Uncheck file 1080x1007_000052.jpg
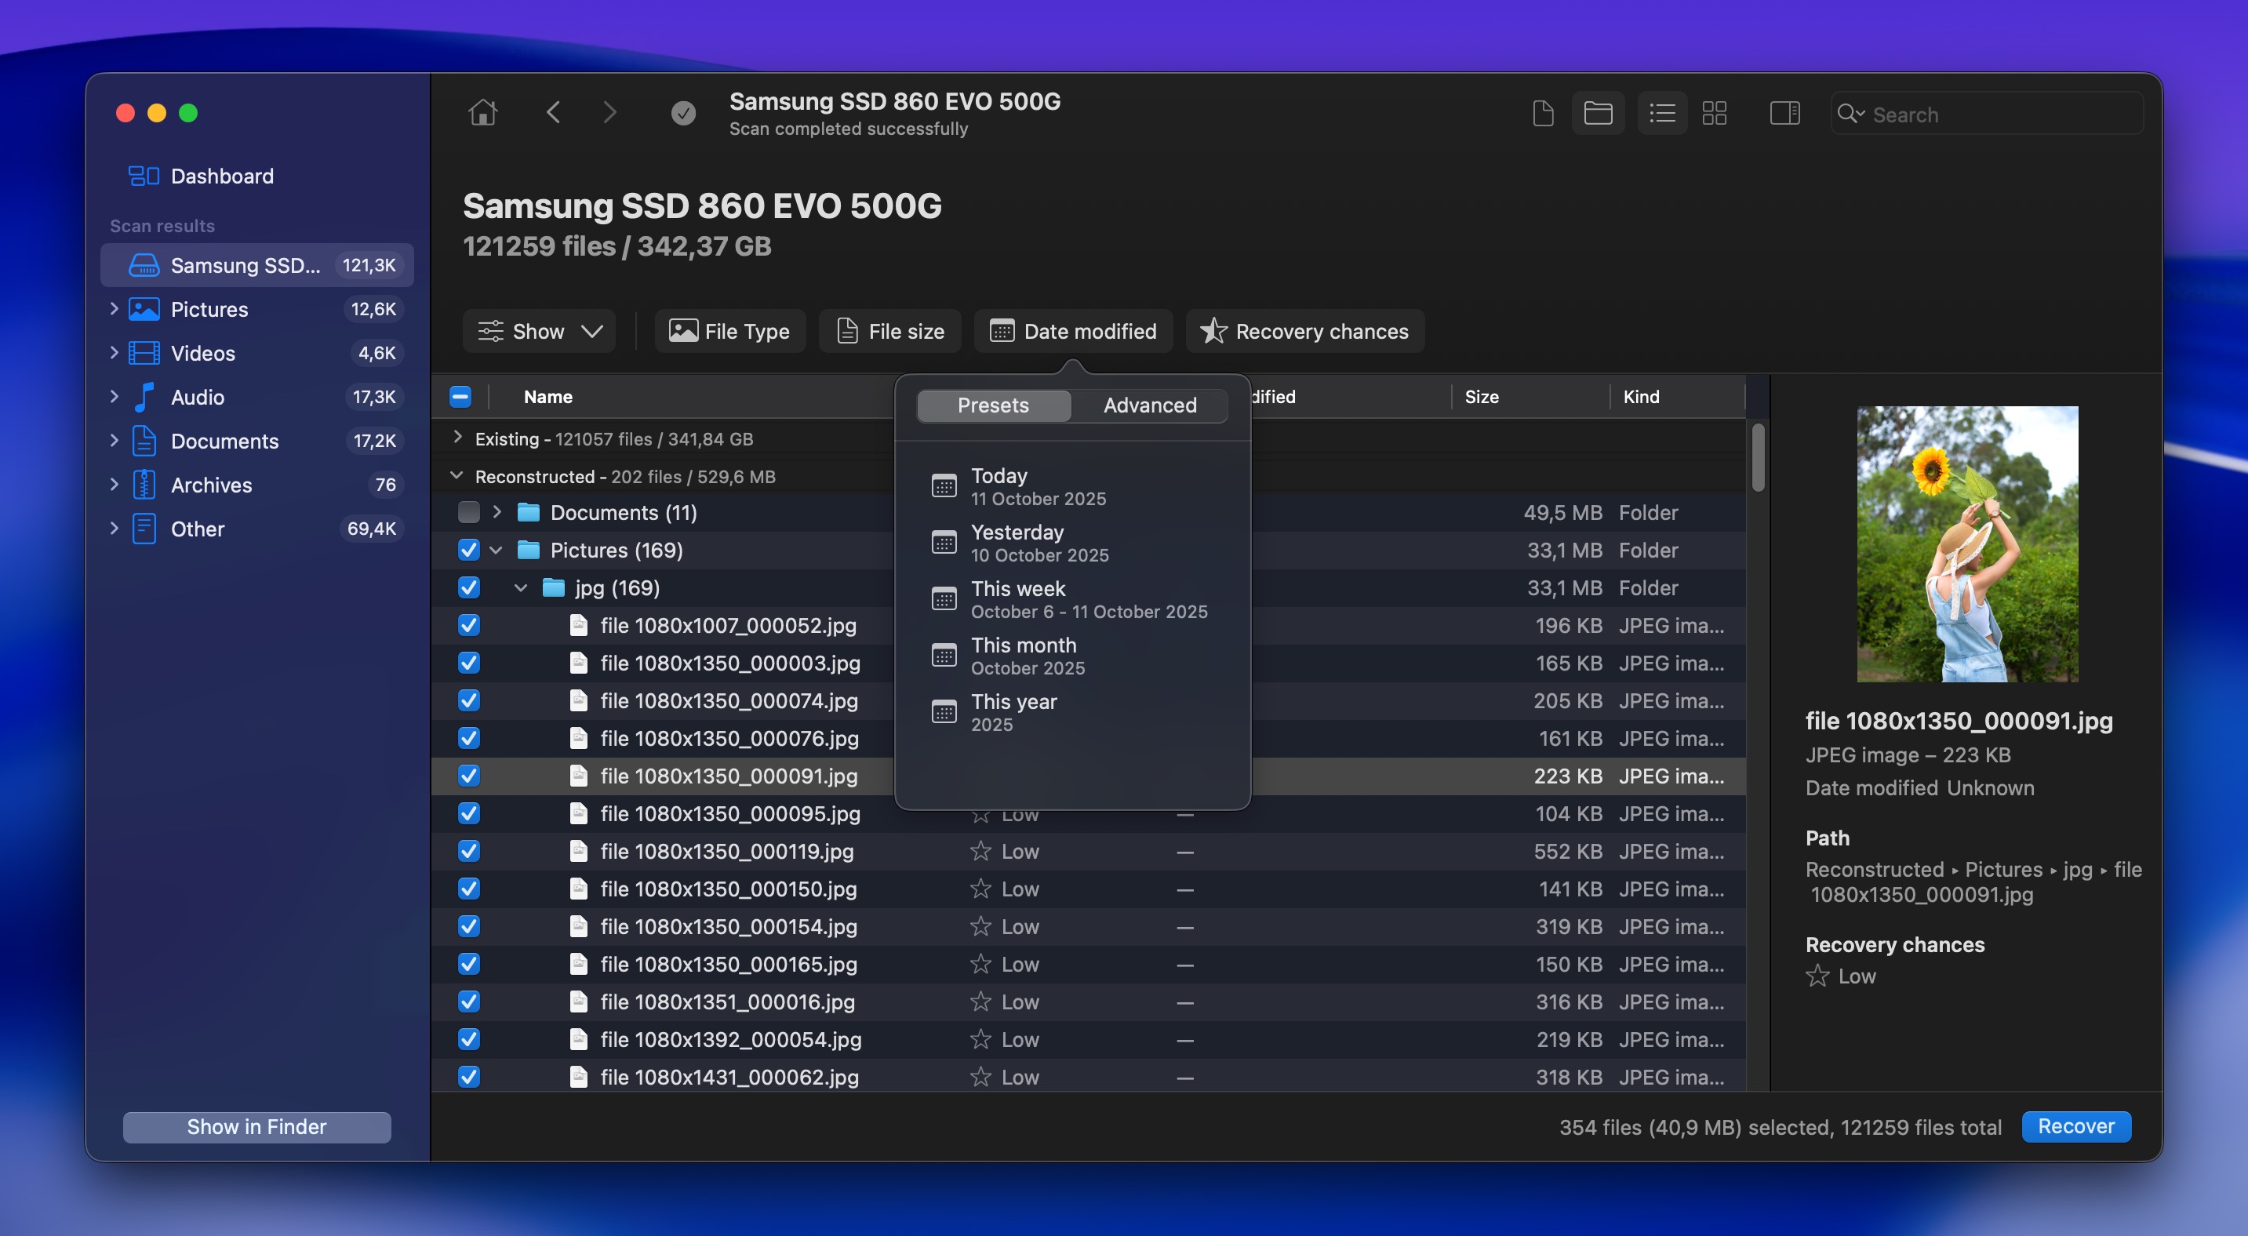Viewport: 2248px width, 1236px height. point(468,625)
